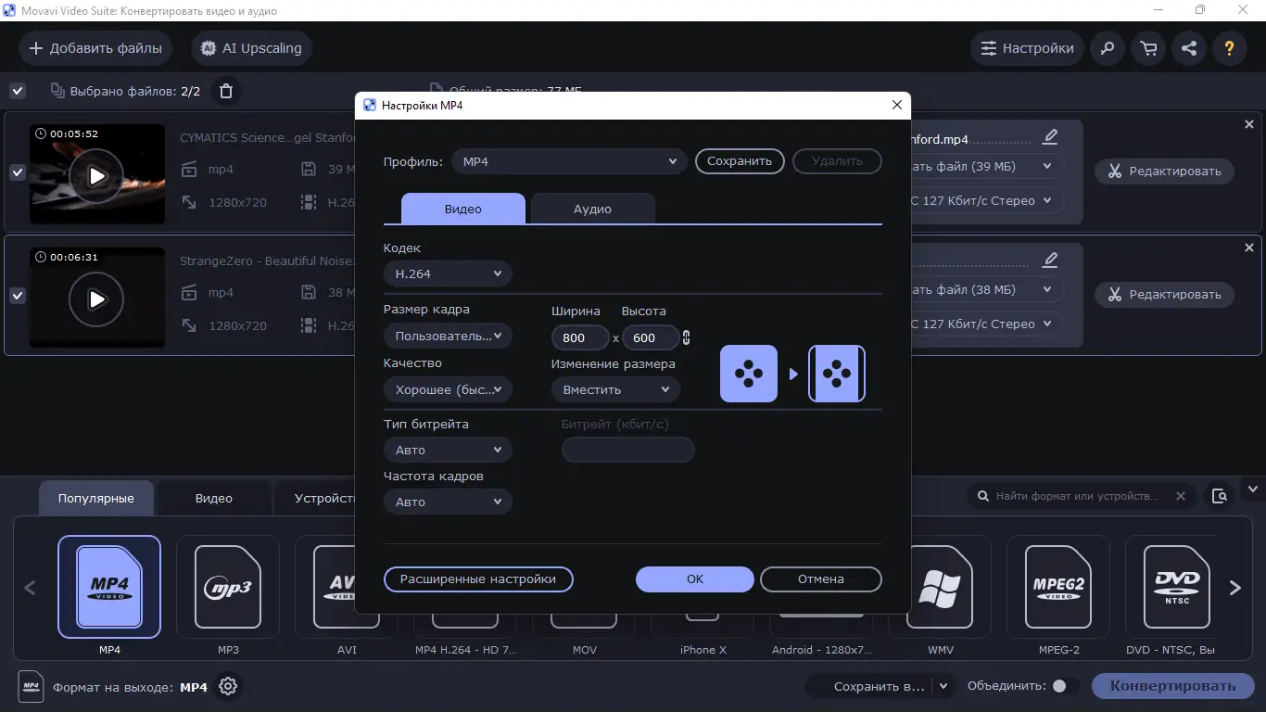Open help via the question mark icon
This screenshot has width=1266, height=712.
click(1230, 48)
